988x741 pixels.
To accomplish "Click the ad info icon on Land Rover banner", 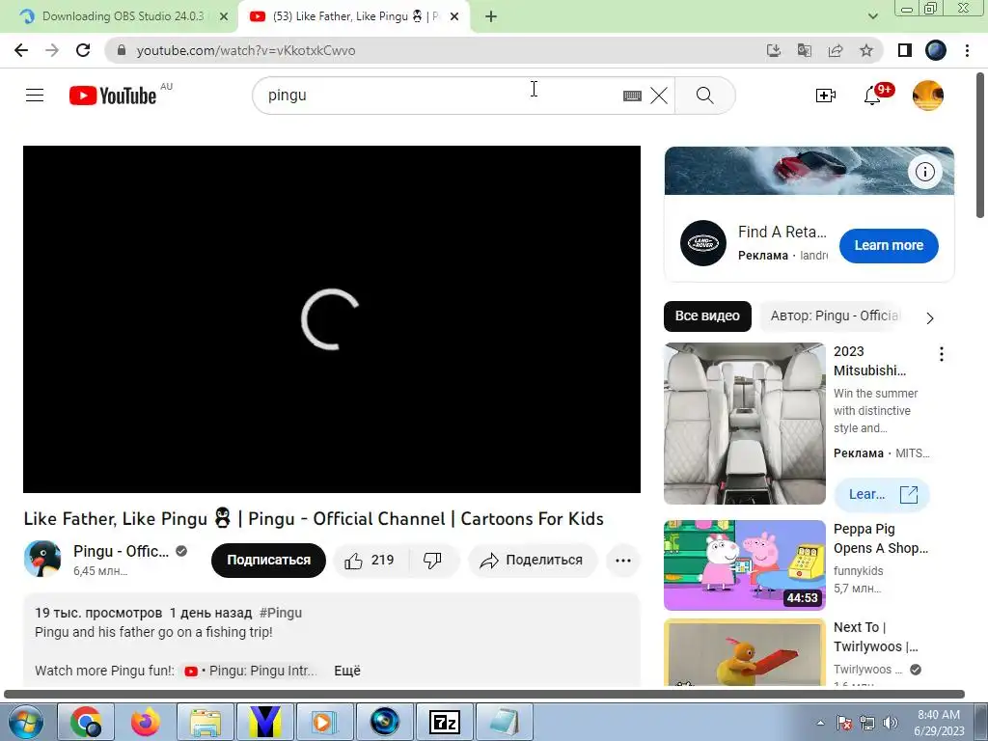I will tap(925, 172).
